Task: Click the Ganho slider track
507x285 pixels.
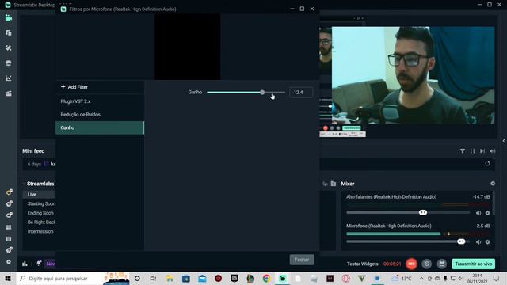Action: (x=246, y=93)
